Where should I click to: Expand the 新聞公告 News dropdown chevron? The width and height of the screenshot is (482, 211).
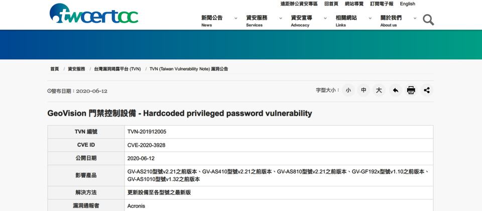236,19
